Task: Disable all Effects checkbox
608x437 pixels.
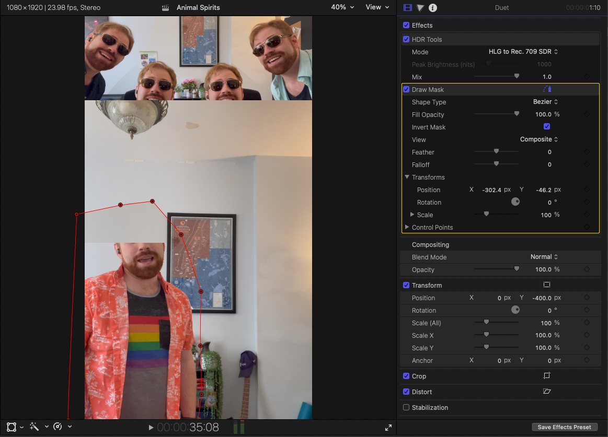Action: [406, 25]
